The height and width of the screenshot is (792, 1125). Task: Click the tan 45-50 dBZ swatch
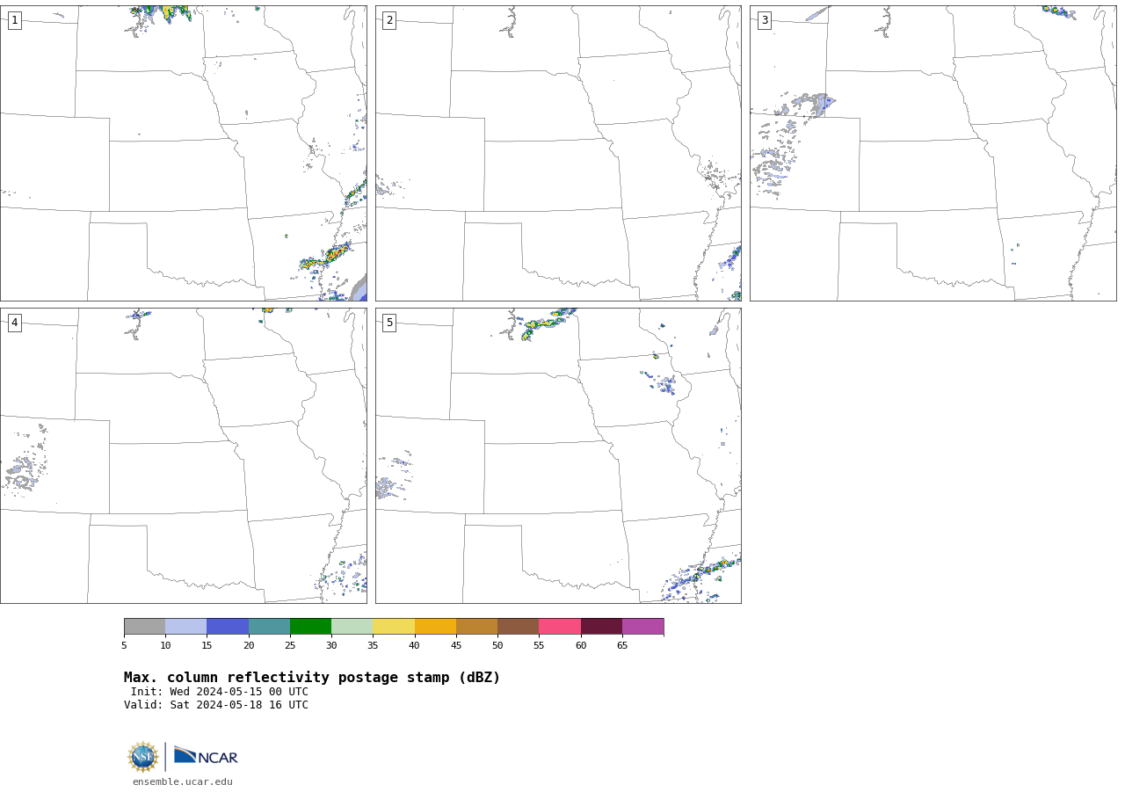coord(476,626)
